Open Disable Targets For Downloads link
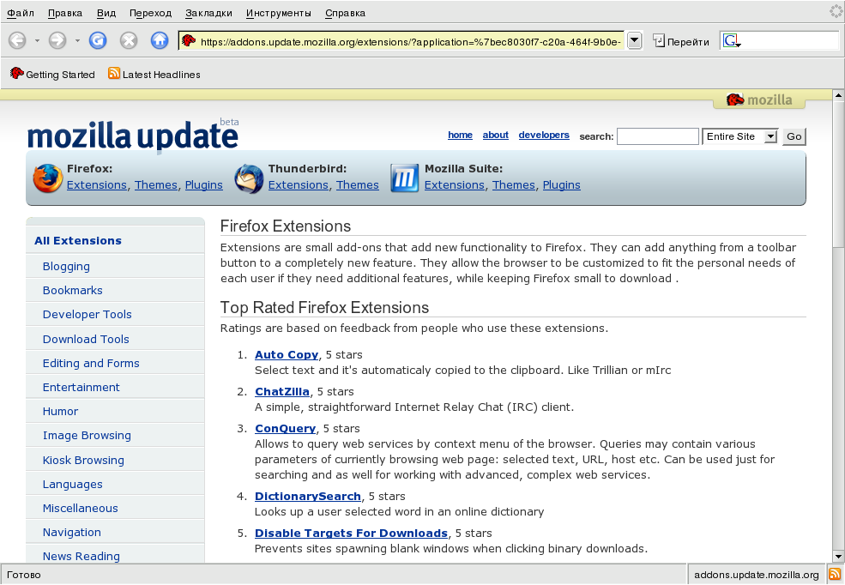Screen dimensions: 845x585 (352, 533)
